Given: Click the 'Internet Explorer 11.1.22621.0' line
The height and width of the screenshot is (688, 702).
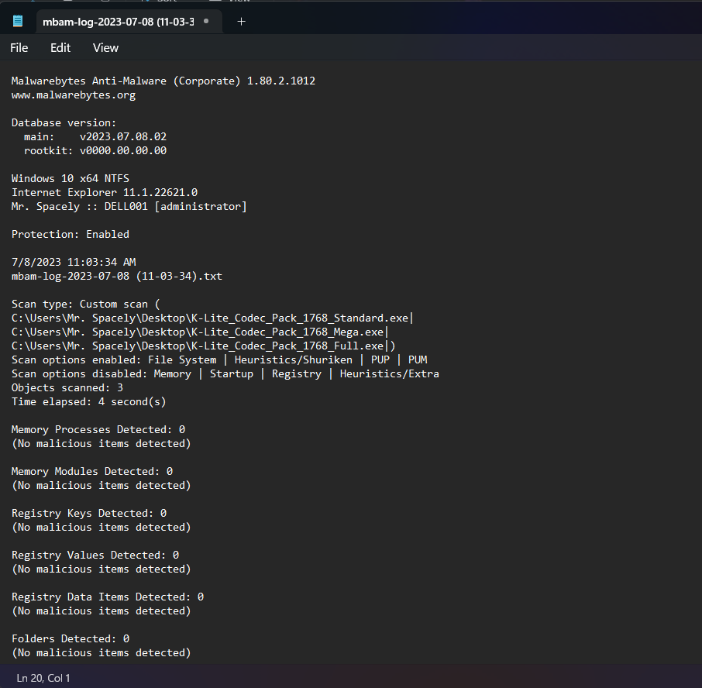Looking at the screenshot, I should tap(105, 192).
